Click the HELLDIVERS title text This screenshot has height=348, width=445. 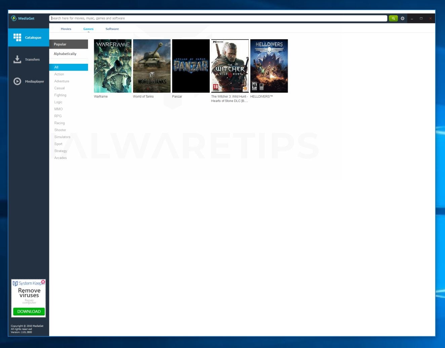tap(261, 97)
